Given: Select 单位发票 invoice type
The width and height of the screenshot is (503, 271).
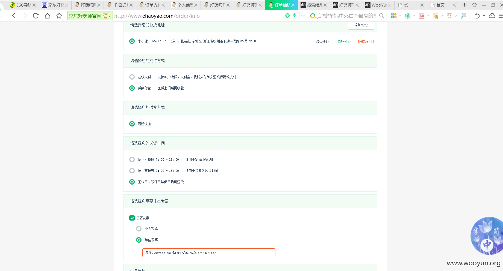Looking at the screenshot, I should (x=139, y=240).
